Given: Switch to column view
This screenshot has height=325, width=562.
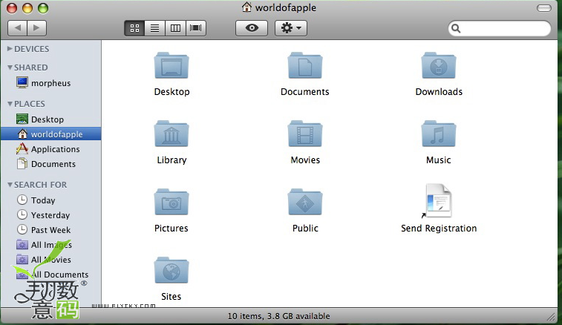Looking at the screenshot, I should tap(175, 28).
